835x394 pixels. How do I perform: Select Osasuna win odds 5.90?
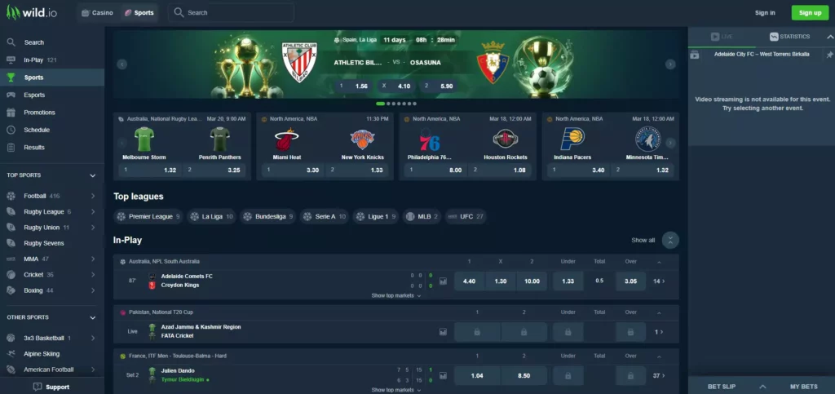(x=439, y=86)
